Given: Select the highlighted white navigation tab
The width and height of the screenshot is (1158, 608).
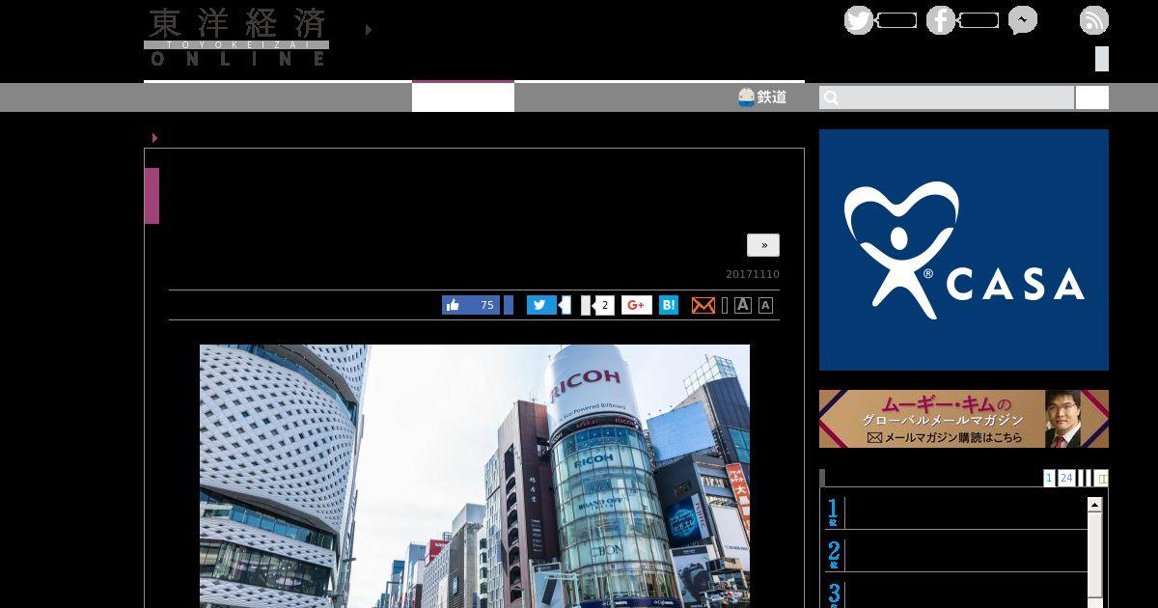Looking at the screenshot, I should click(x=463, y=97).
